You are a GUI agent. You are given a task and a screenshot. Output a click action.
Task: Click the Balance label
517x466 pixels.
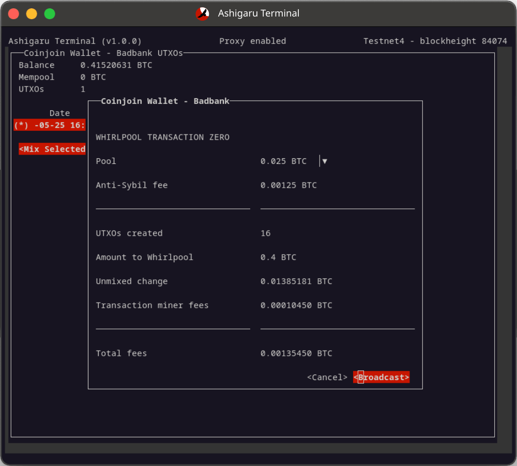(36, 65)
